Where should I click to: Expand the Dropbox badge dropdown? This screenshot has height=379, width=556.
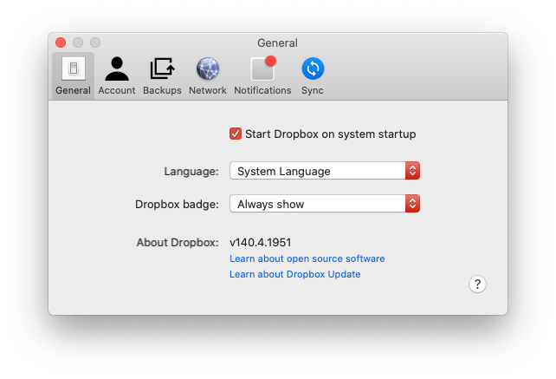point(325,204)
